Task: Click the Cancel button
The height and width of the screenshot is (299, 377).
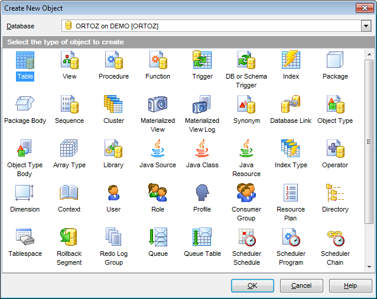Action: pos(301,285)
